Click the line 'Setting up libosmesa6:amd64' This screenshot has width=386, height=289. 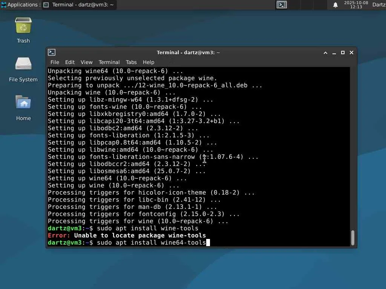[127, 171]
